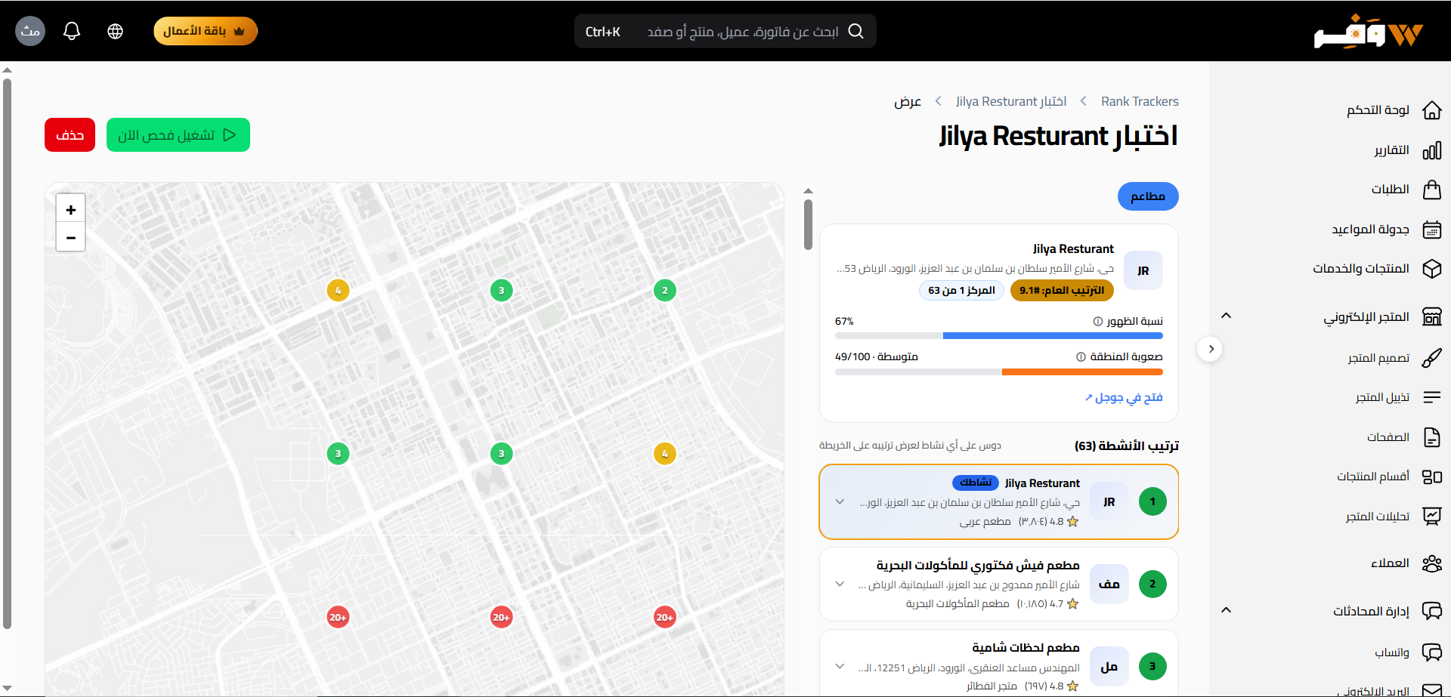Expand the Jilya Resturant ranking entry
Image resolution: width=1451 pixels, height=697 pixels.
[x=840, y=501]
